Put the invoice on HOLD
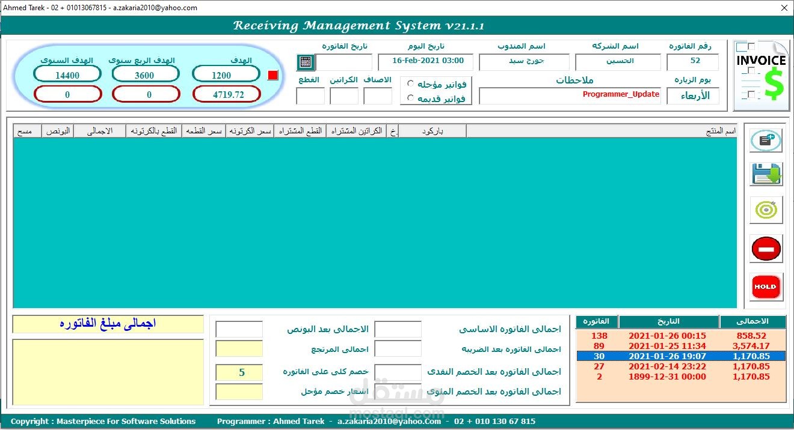The image size is (794, 430). coord(766,287)
